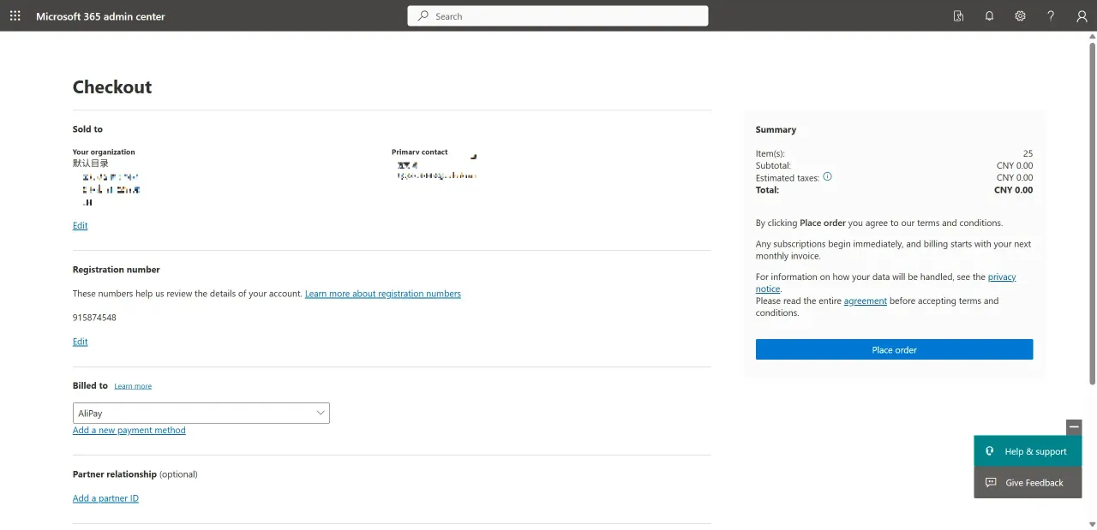
Task: Click the Partner relationship heading
Action: tap(115, 474)
